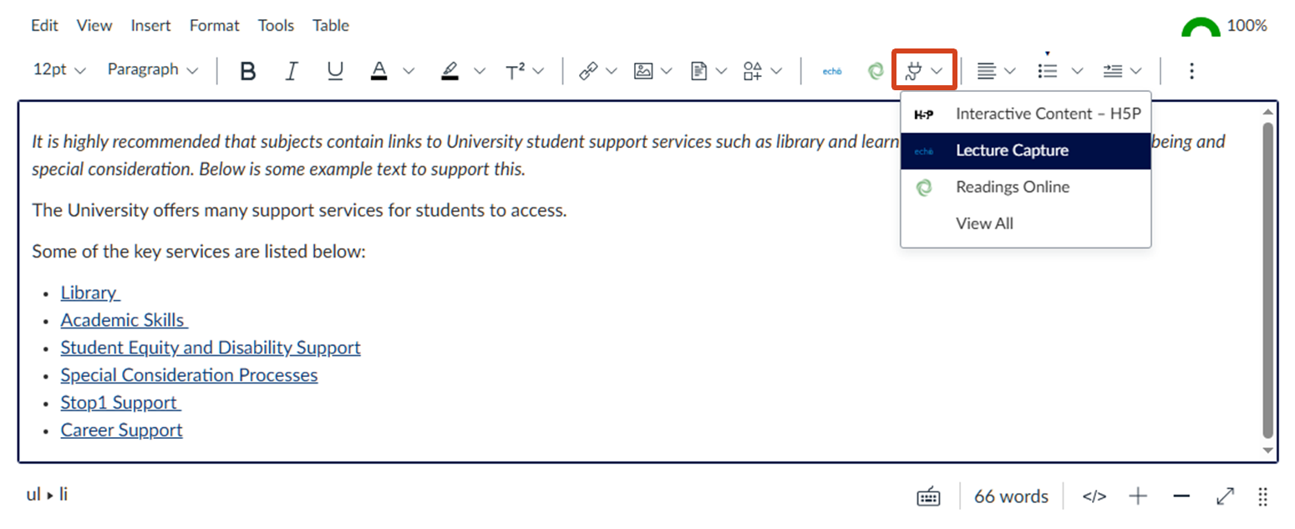Expand the image options arrow
This screenshot has width=1295, height=529.
coord(666,71)
